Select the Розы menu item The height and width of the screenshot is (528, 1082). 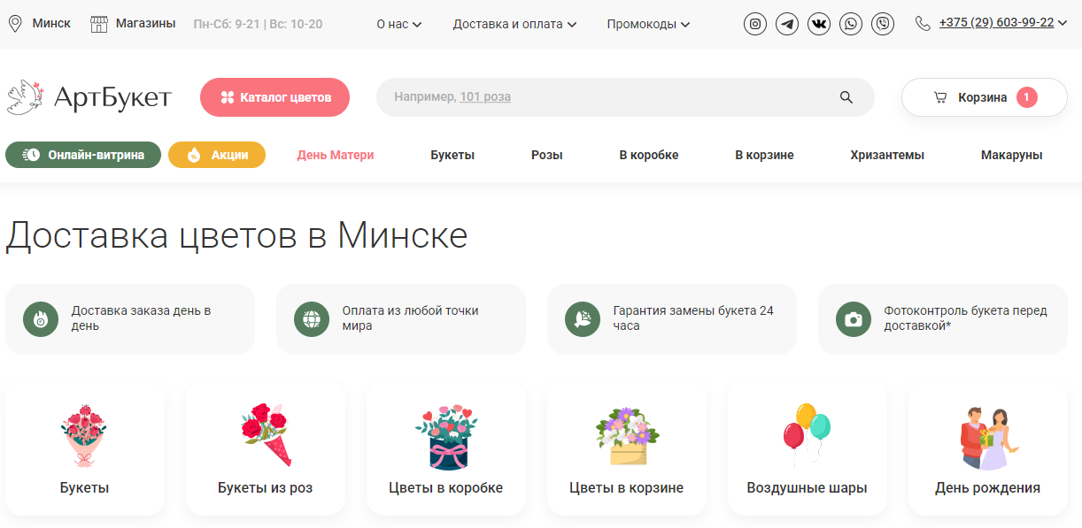coord(546,154)
